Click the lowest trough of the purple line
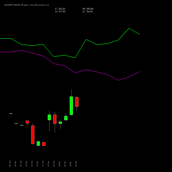Screen dimensions: 172x172 point(118,80)
